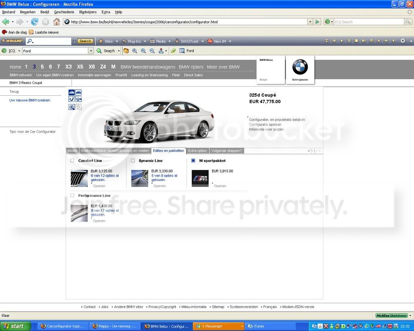Click the undo arrow in the configurator tab row
This screenshot has height=331, width=414.
tap(310, 151)
